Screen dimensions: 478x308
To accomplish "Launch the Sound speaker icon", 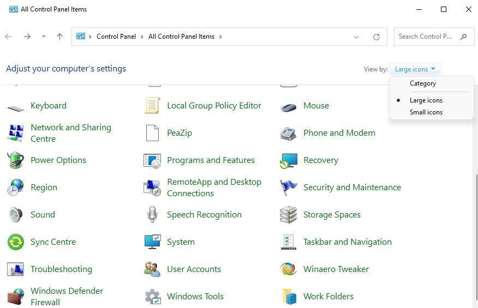I will point(16,215).
